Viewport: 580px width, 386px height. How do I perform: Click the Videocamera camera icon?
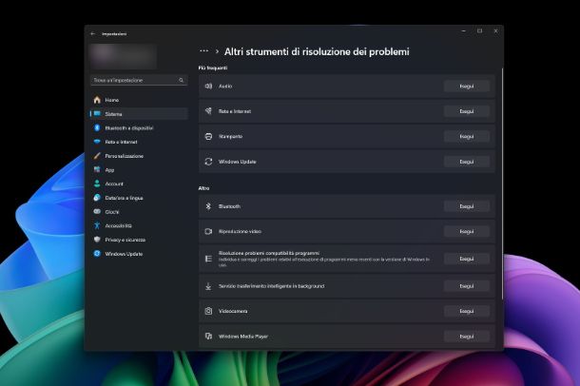coord(208,311)
